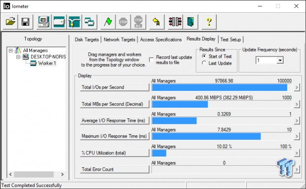Switch to the Network Targets tab
This screenshot has height=189, width=306.
[x=119, y=39]
